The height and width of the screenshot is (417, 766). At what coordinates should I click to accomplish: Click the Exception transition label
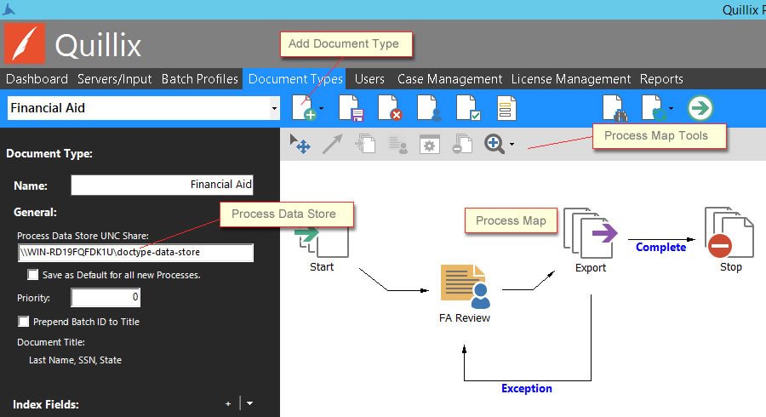(527, 388)
